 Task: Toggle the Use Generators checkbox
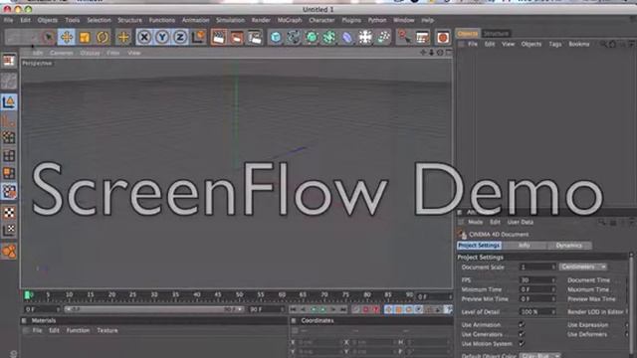pos(522,334)
